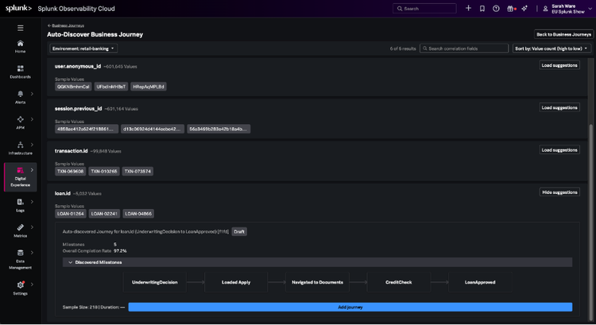596x325 pixels.
Task: Open bookmarks icon in top bar
Action: (x=482, y=9)
